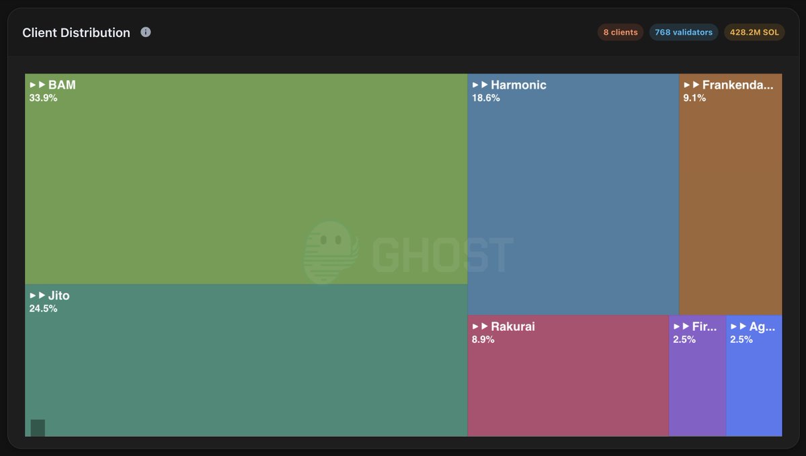Expand the Jito client arrows
This screenshot has height=456, width=806.
[x=38, y=296]
